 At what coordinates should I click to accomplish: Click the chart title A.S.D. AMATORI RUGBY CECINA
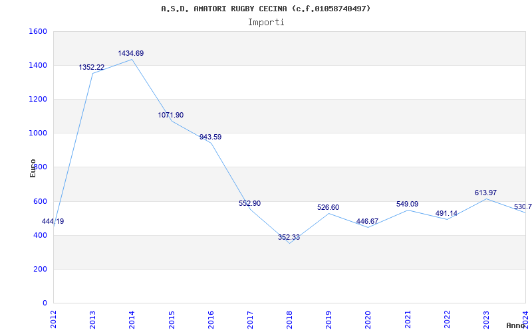click(266, 9)
